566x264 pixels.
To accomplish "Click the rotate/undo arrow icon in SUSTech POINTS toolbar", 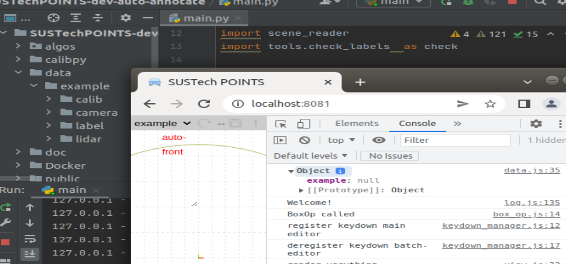I will point(204,123).
